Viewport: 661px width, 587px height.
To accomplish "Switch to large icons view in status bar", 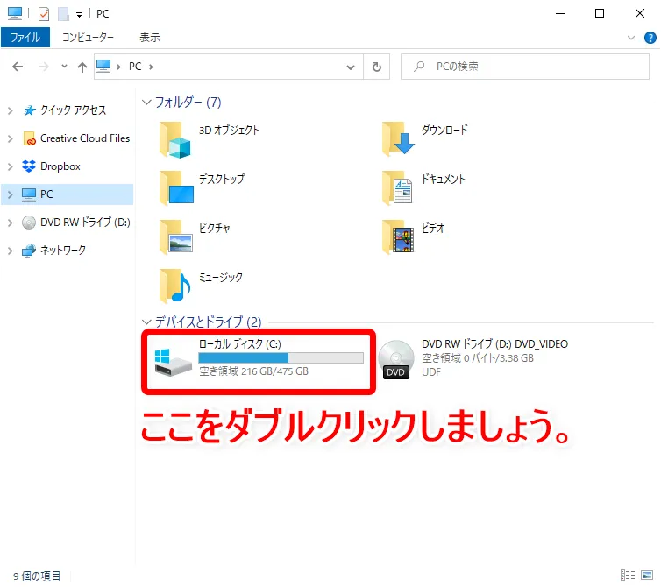I will tap(647, 575).
